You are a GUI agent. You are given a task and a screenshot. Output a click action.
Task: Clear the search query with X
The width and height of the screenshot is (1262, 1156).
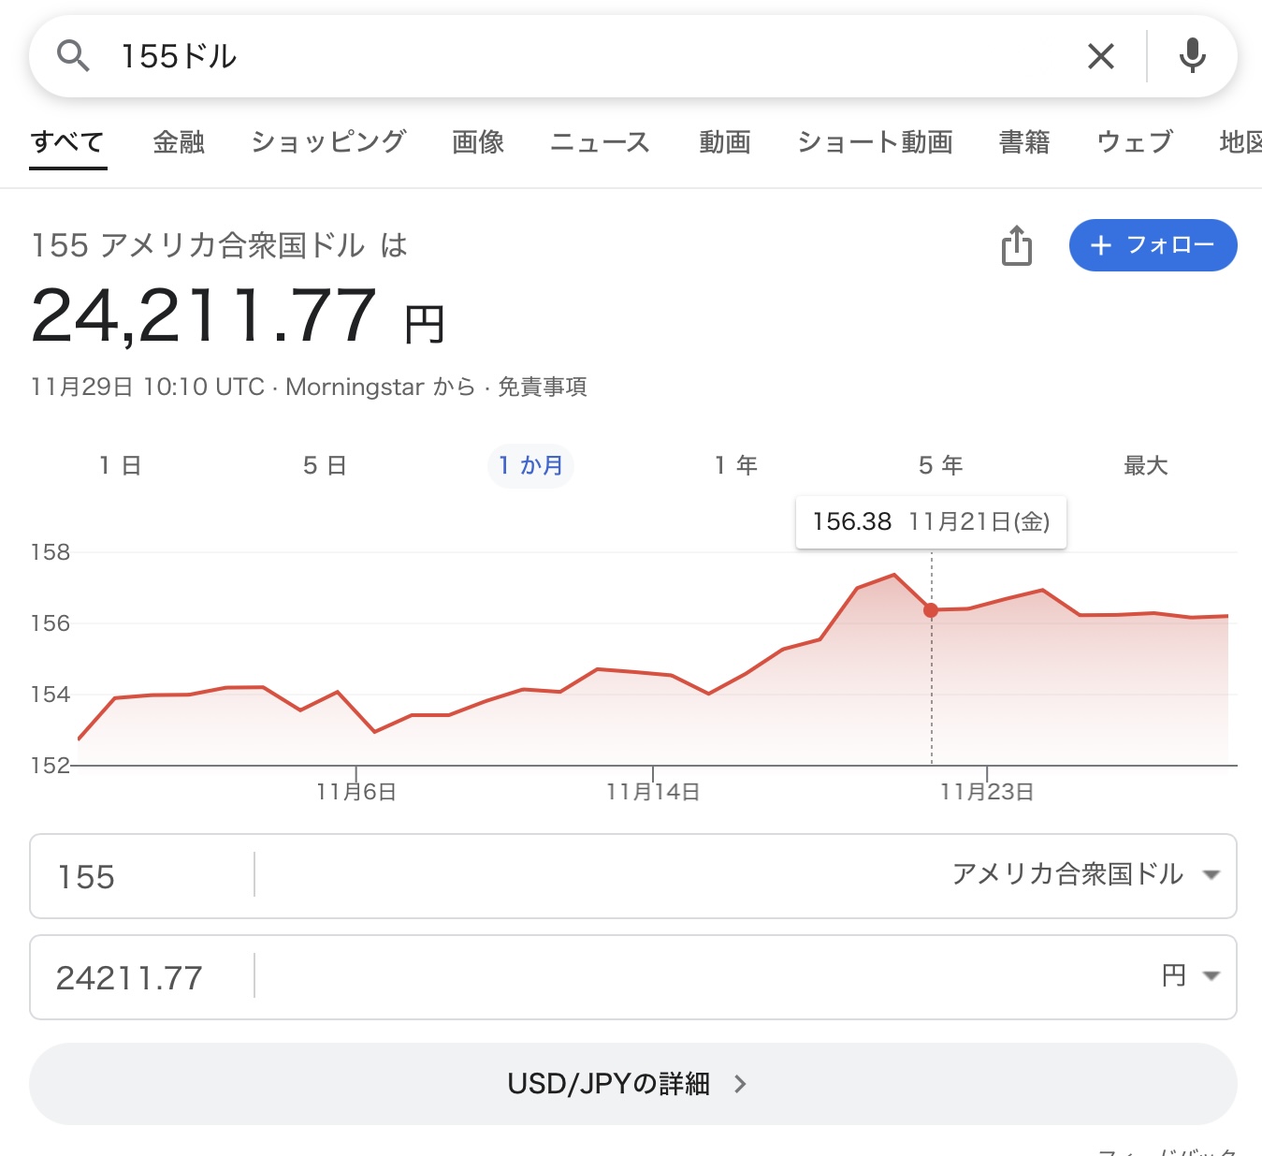(x=1101, y=56)
